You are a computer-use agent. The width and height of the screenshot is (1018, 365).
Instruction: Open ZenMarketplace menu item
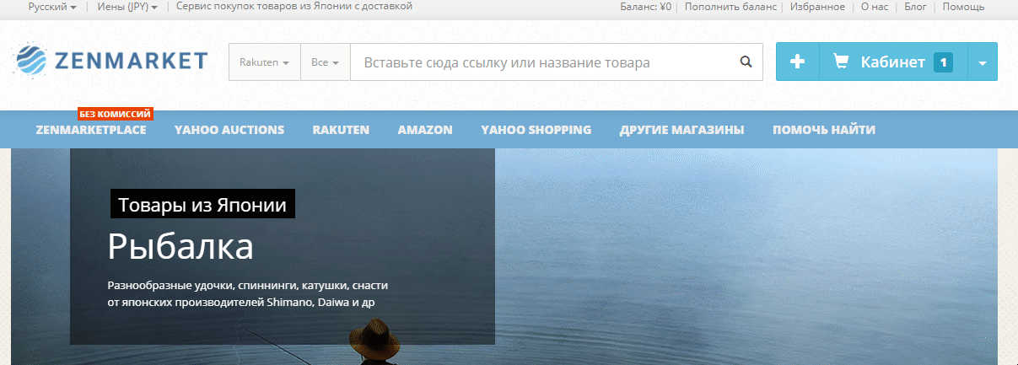[x=91, y=130]
